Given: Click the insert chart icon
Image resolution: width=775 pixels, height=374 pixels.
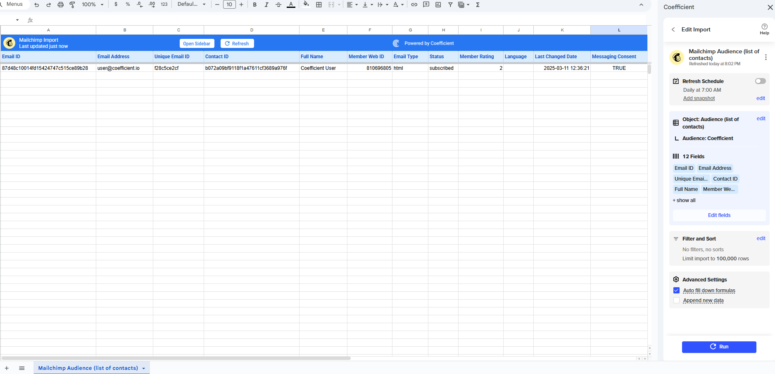Looking at the screenshot, I should point(438,5).
